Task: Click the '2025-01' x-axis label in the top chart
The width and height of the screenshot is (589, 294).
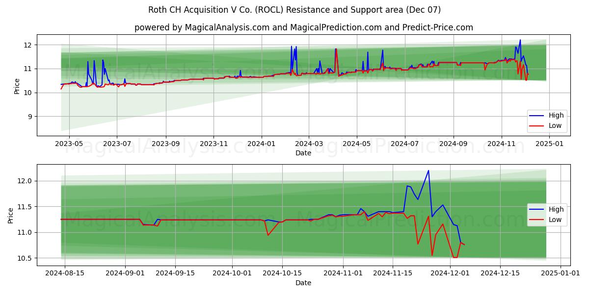Action: [549, 144]
